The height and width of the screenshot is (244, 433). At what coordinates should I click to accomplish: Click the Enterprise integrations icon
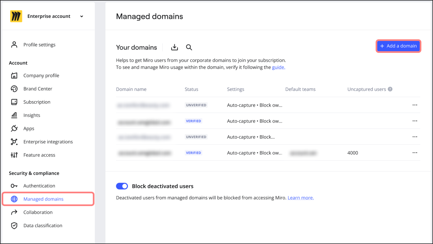(14, 142)
